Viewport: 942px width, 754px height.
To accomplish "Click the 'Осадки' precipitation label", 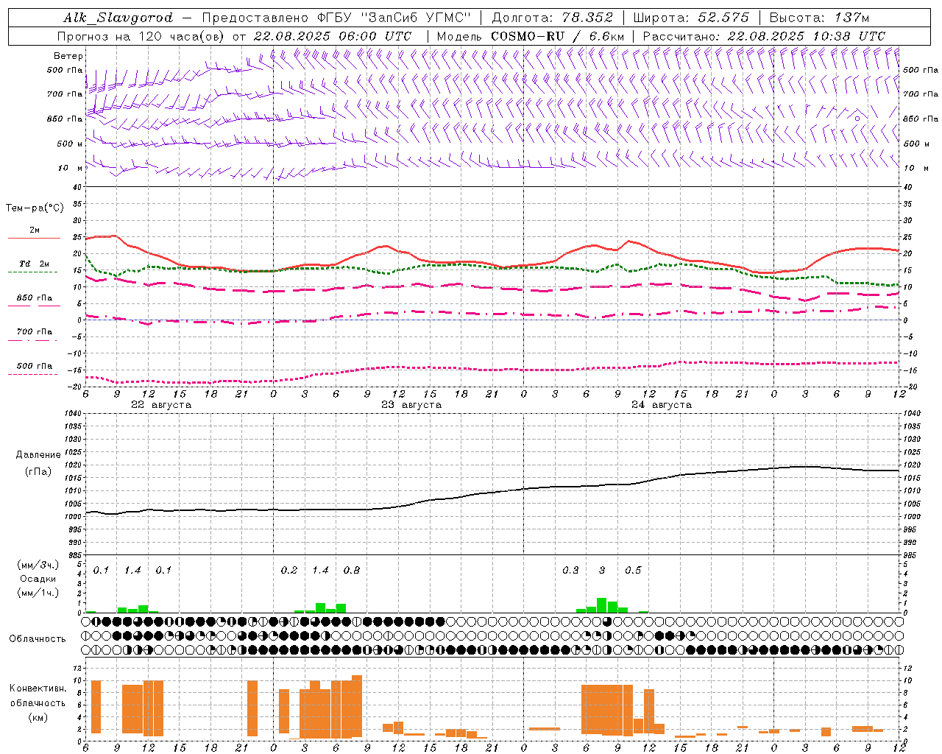I will [x=38, y=579].
